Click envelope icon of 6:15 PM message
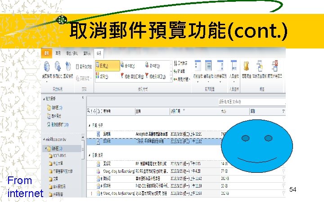 click(99, 164)
